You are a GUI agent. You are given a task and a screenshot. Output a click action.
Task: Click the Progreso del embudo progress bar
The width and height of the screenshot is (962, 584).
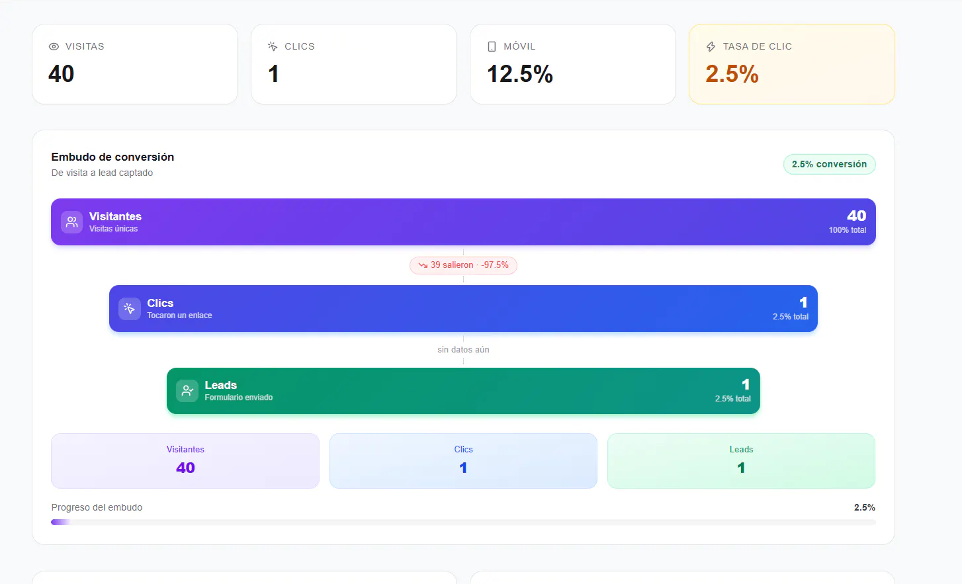463,522
